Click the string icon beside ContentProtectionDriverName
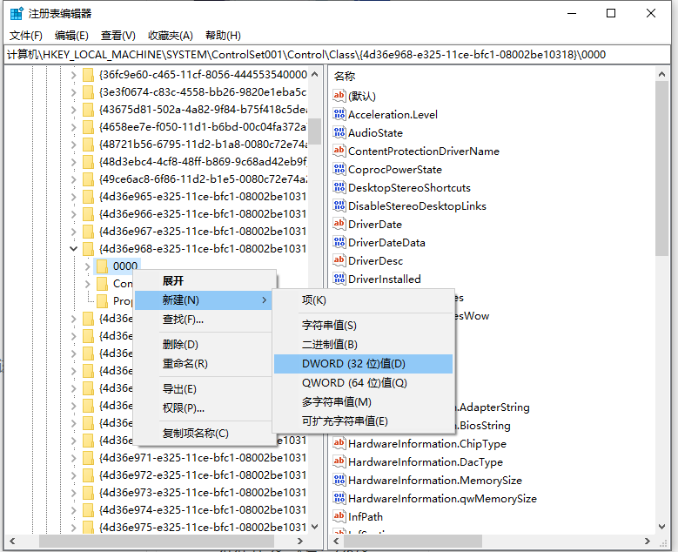Viewport: 678px width, 552px height. [x=339, y=151]
